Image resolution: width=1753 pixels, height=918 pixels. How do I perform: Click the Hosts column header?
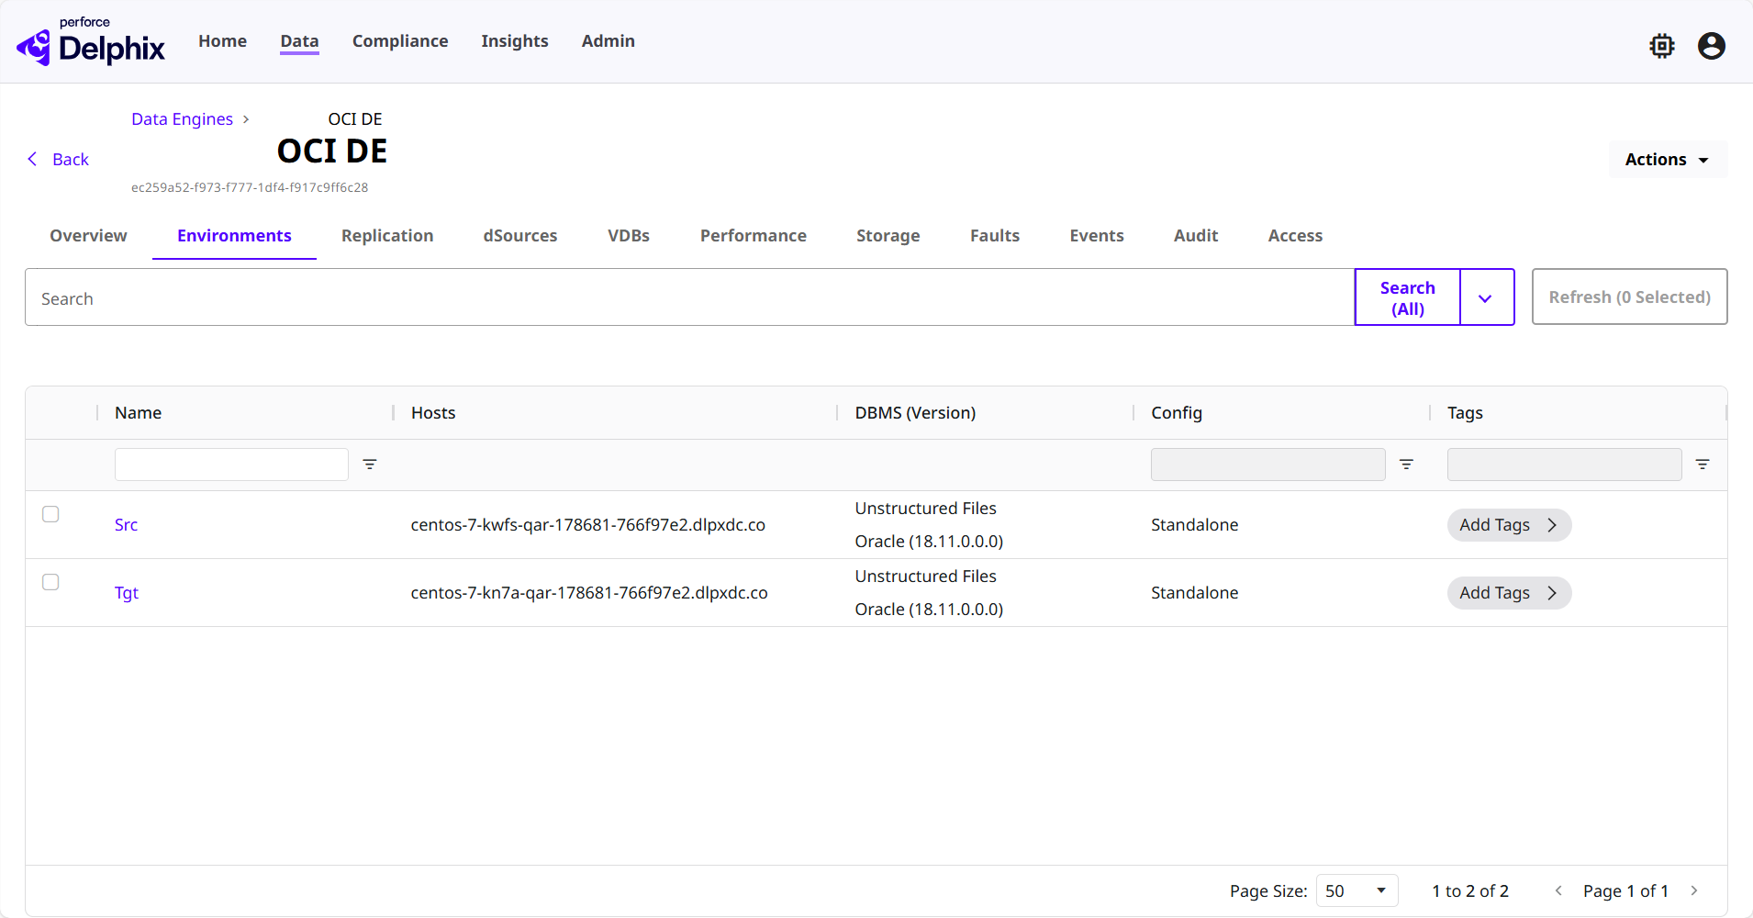[x=433, y=413]
